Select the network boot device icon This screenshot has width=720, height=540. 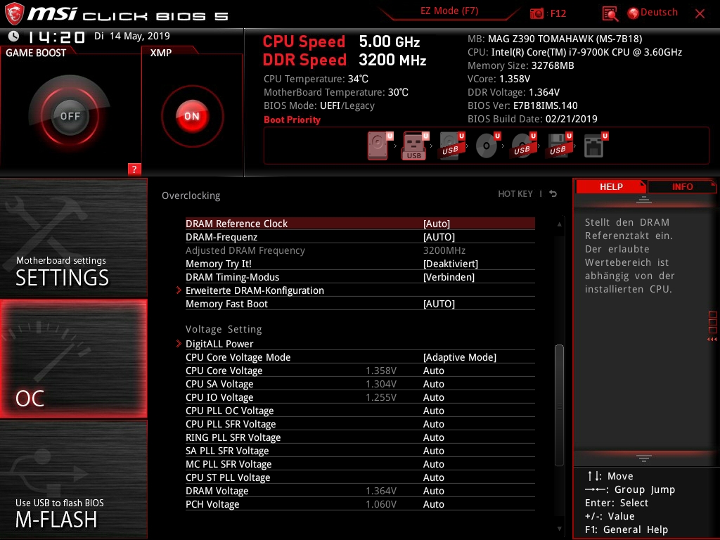pyautogui.click(x=593, y=146)
